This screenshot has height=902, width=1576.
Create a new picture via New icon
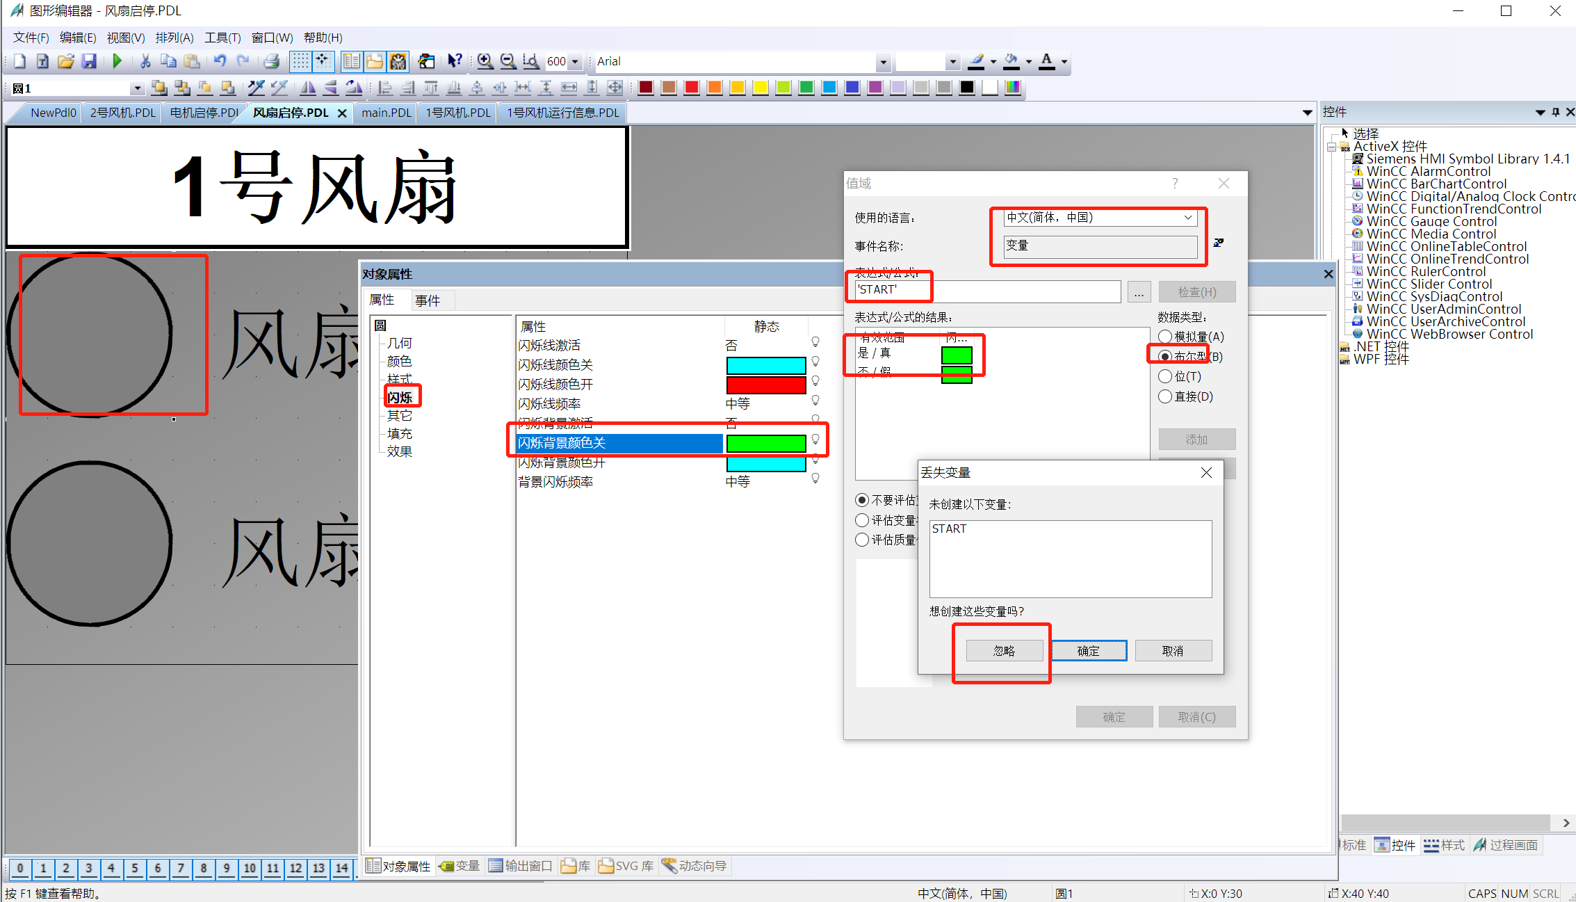tap(19, 61)
